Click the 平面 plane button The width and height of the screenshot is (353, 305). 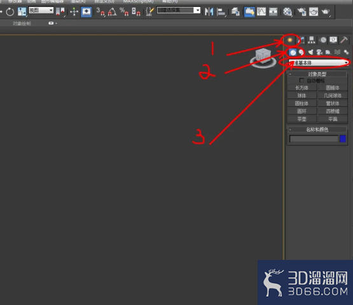333,119
